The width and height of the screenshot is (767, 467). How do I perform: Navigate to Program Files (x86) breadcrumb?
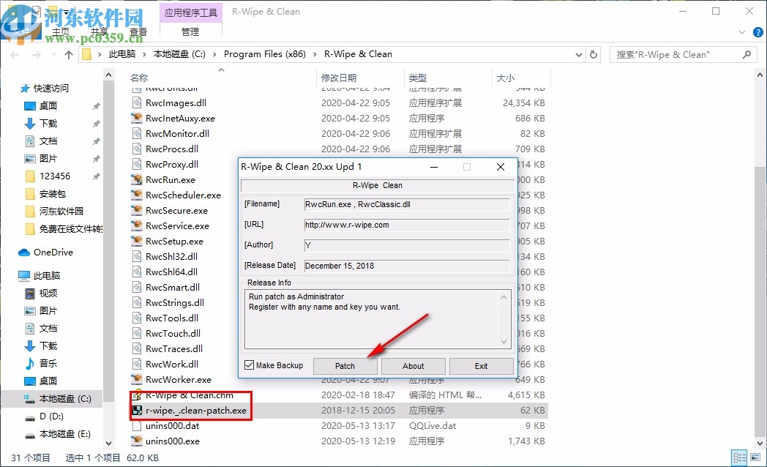pos(265,53)
